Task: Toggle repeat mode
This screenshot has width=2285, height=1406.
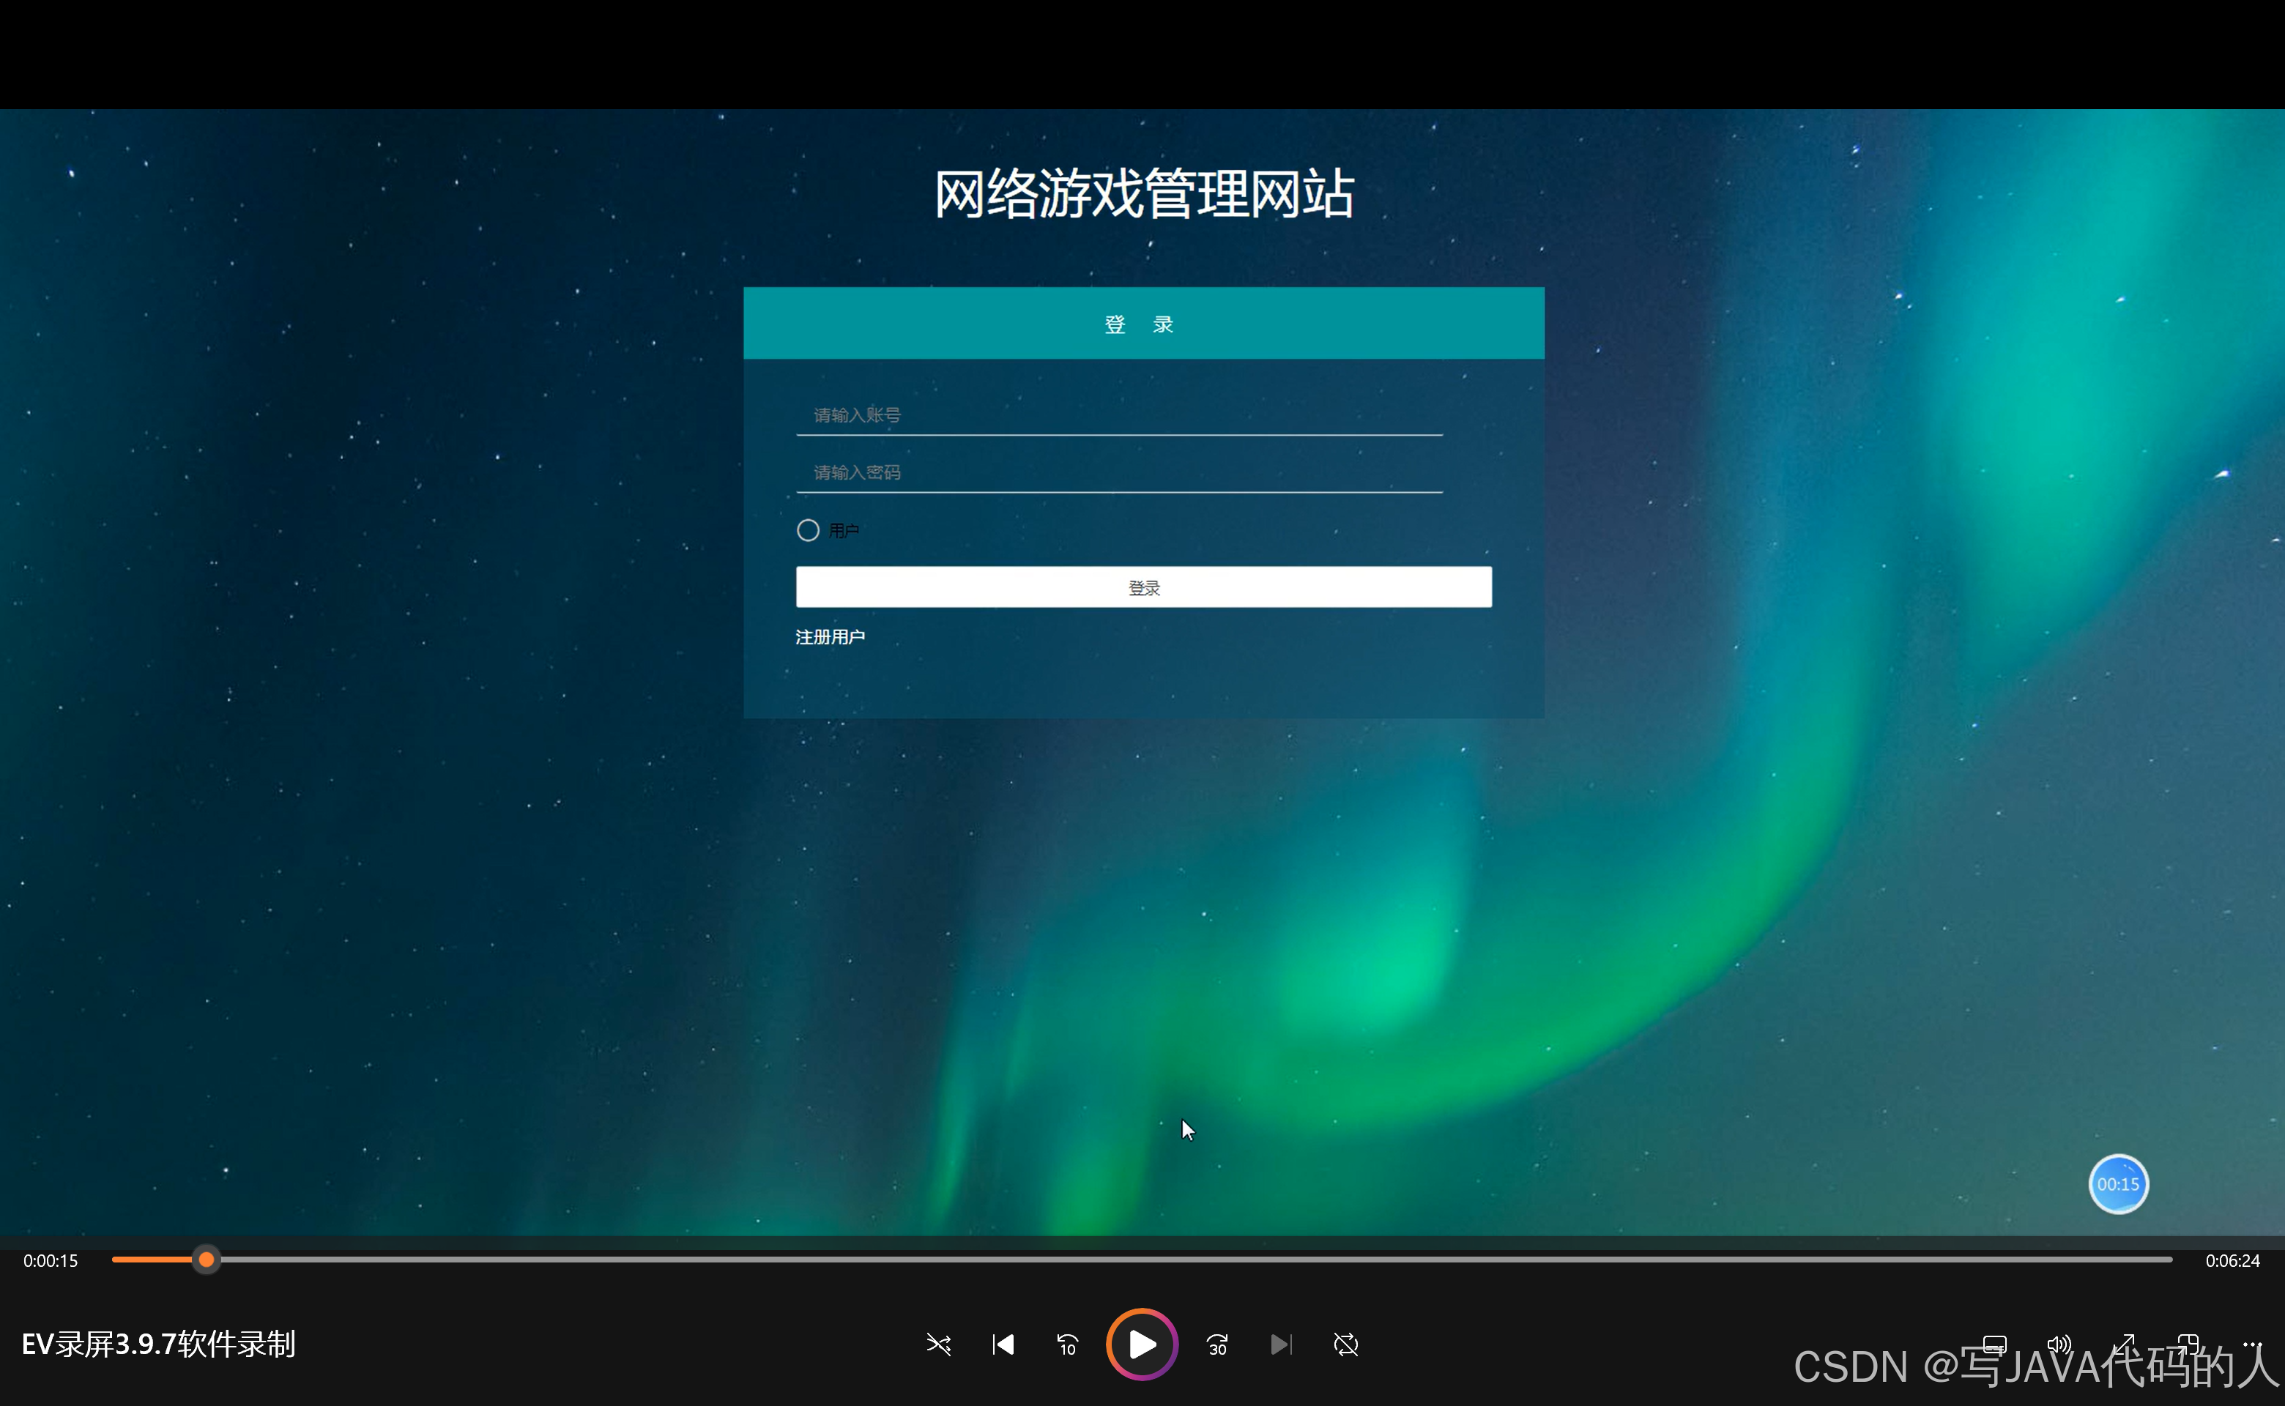Action: tap(1345, 1344)
